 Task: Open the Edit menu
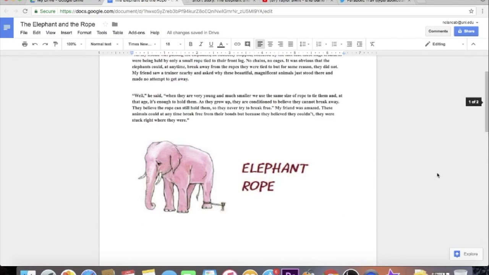37,32
